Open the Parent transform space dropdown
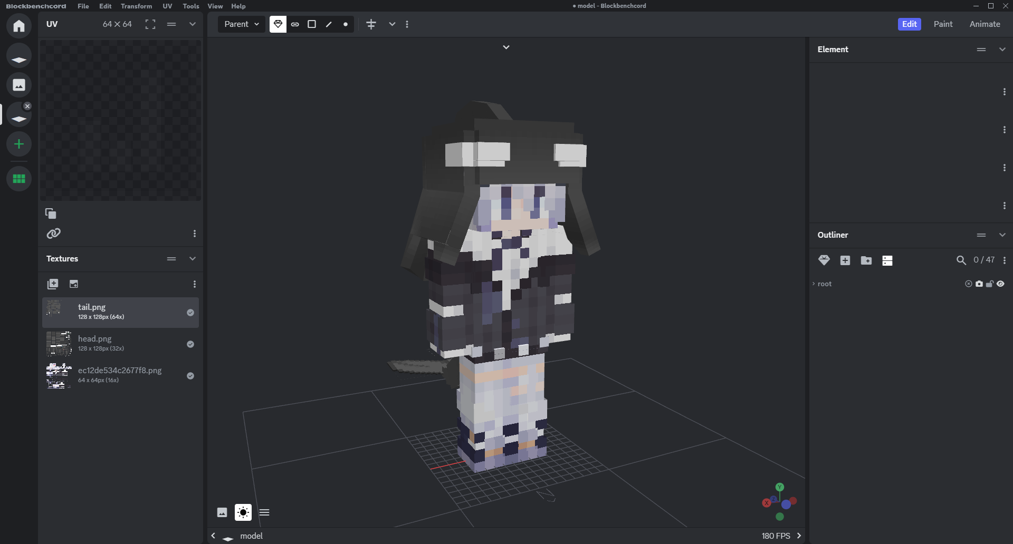This screenshot has width=1013, height=544. [x=242, y=24]
